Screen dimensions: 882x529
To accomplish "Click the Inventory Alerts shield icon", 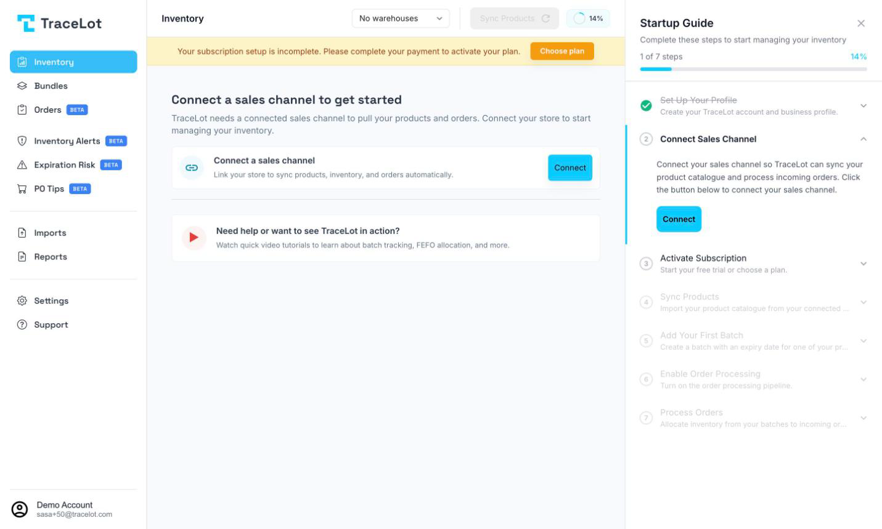I will (22, 141).
